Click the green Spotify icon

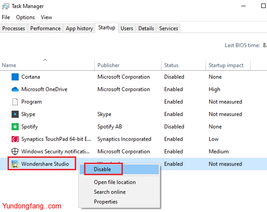[15, 127]
